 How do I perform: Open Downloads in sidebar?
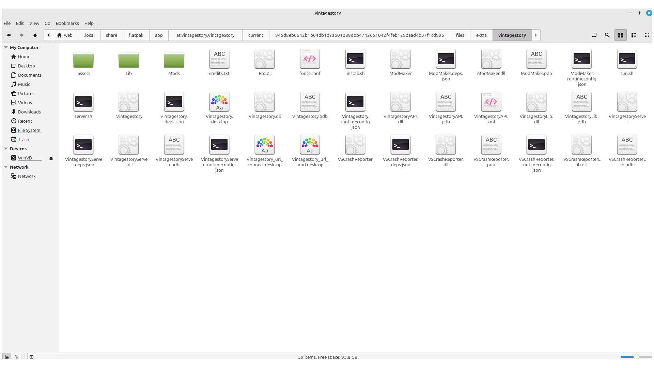pos(29,112)
